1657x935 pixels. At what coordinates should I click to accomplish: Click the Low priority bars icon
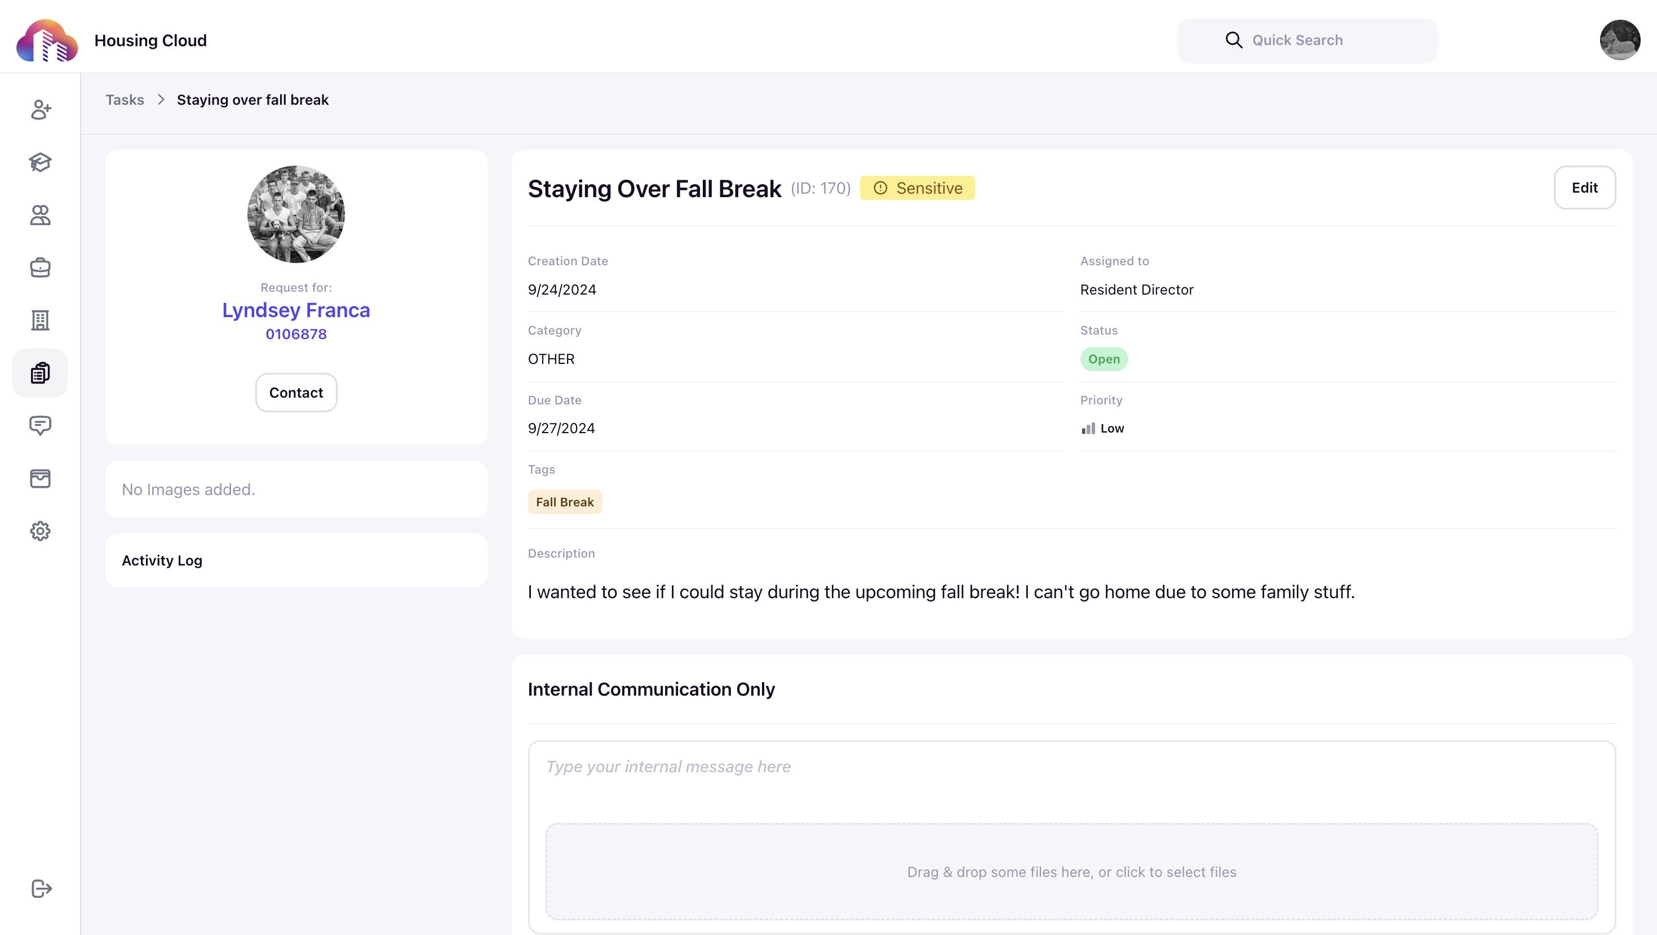pyautogui.click(x=1088, y=428)
